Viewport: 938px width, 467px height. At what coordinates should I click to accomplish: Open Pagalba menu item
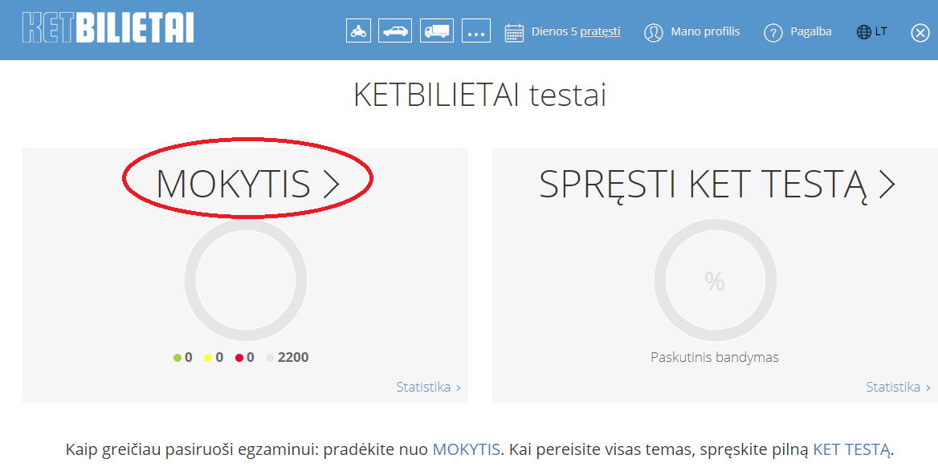point(810,31)
